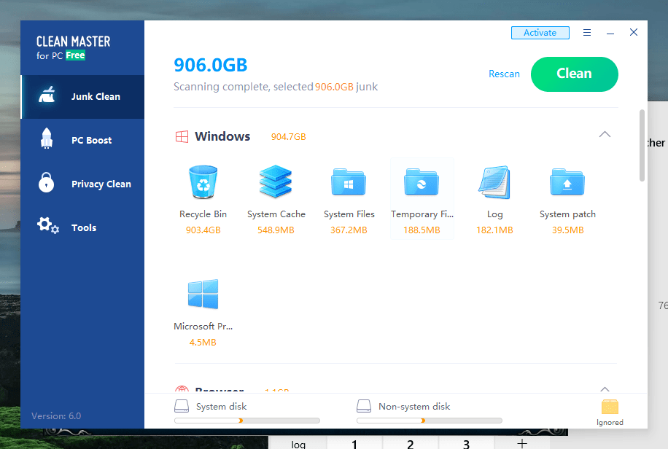Open the Microsoft Products junk item
The height and width of the screenshot is (449, 668).
pos(203,295)
